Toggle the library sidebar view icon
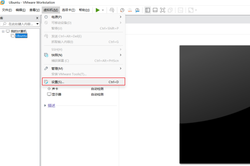 coord(147,10)
